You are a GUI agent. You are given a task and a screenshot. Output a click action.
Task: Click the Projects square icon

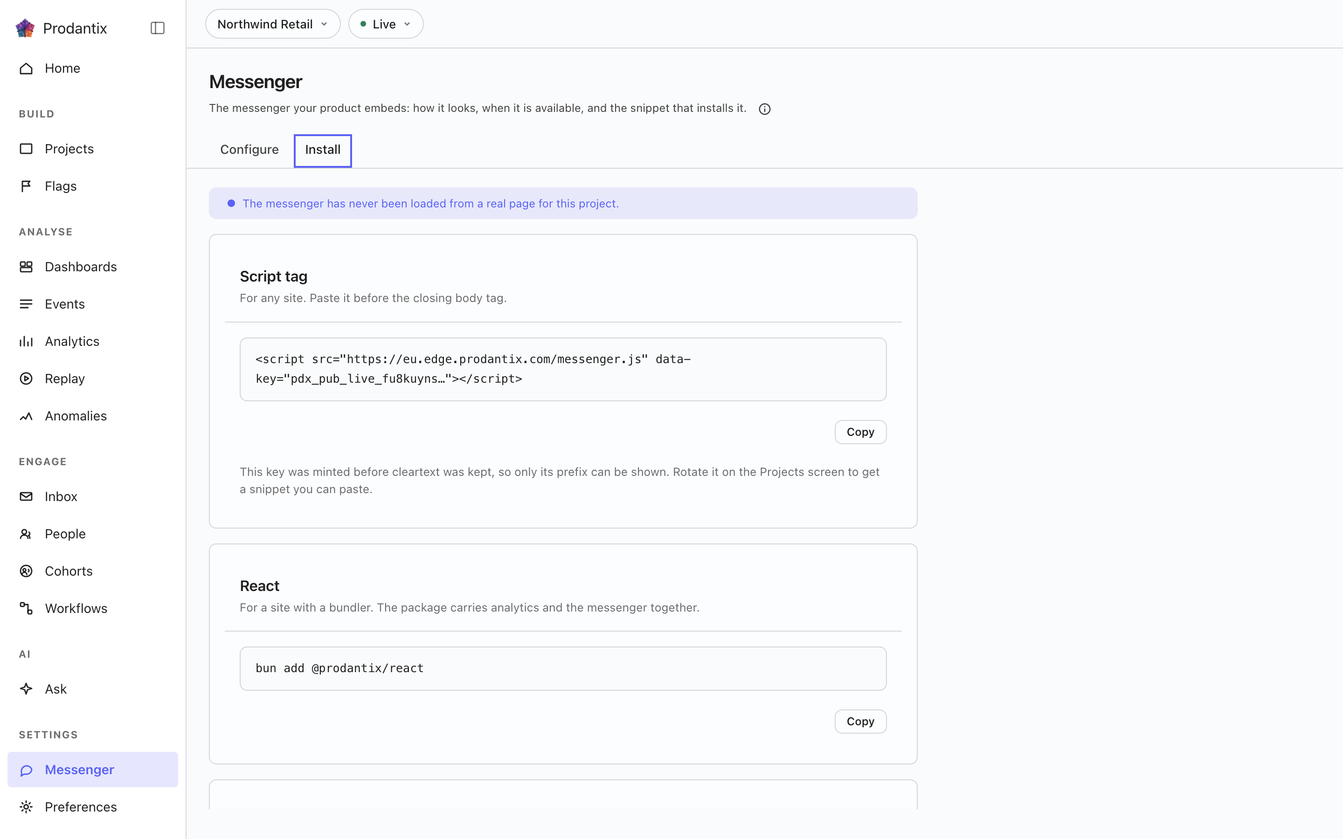[x=26, y=149]
